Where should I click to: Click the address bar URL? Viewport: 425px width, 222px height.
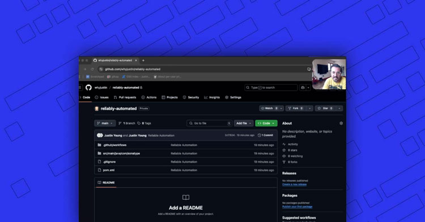coord(133,69)
